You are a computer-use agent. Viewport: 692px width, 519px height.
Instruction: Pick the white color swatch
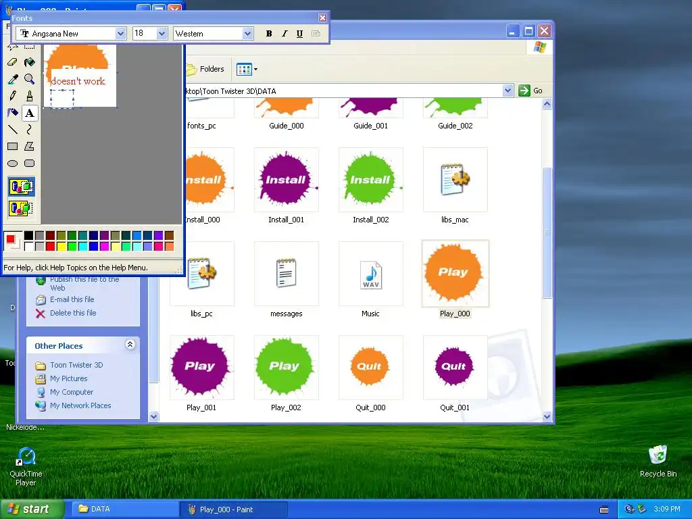click(x=28, y=246)
